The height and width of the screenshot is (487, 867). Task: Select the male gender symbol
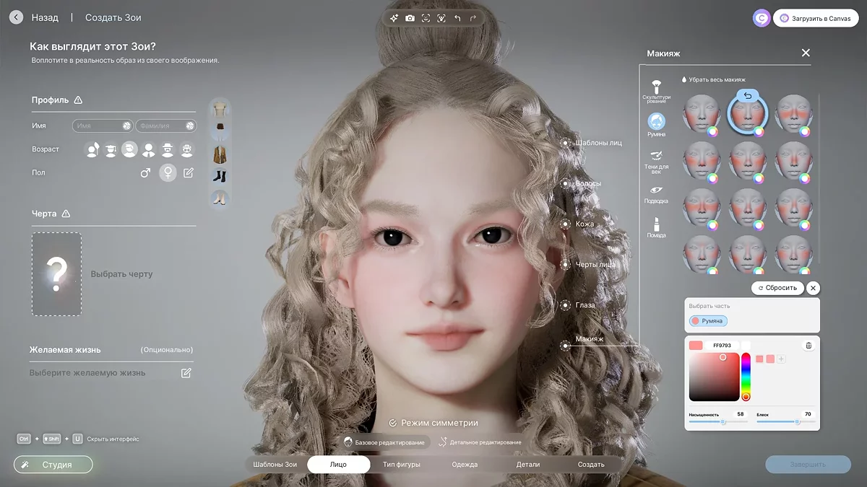click(145, 173)
